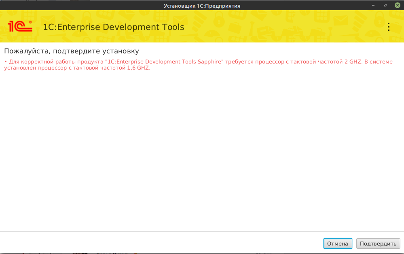Screen dimensions: 404x254
Task: Minimize the installer window
Action: coord(373,5)
